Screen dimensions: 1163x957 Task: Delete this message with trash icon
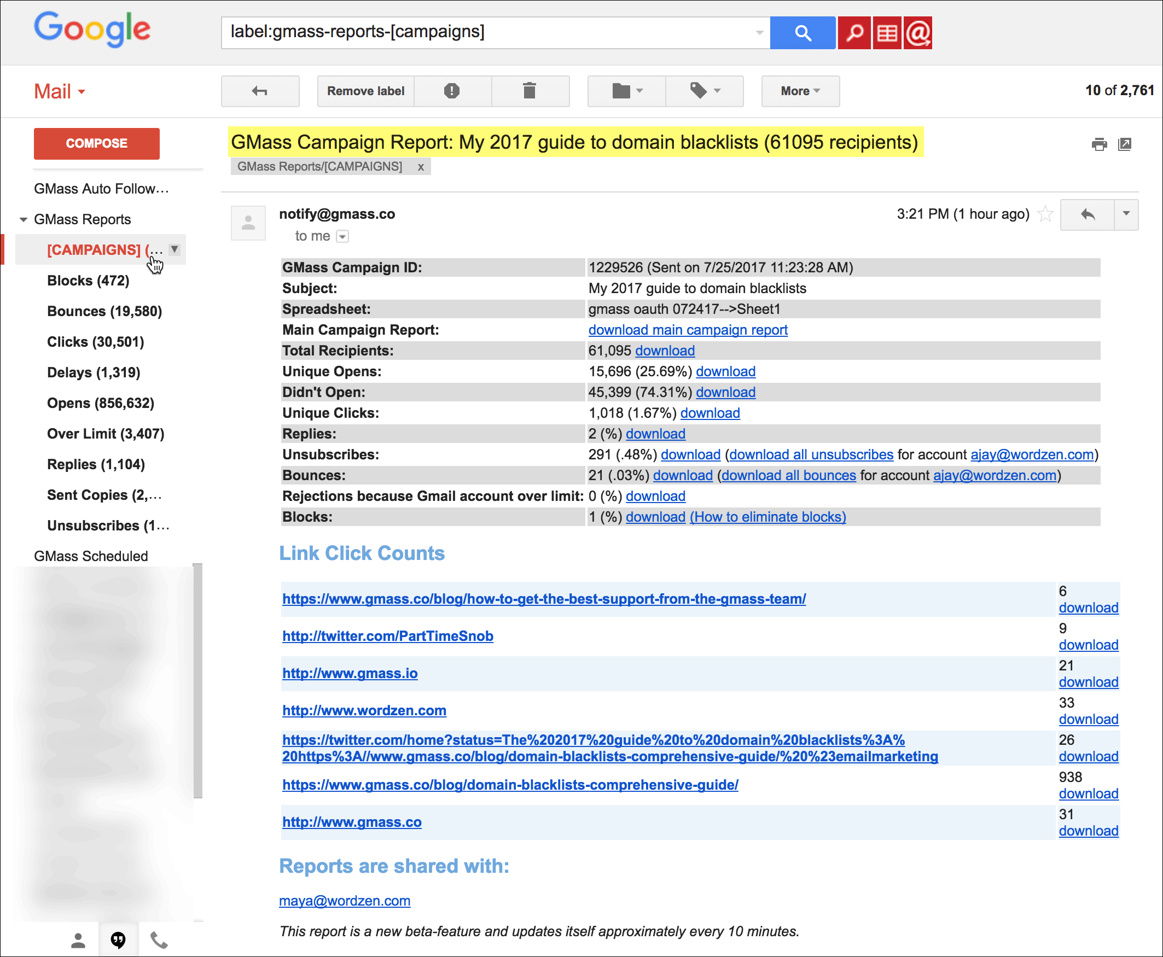[x=530, y=91]
